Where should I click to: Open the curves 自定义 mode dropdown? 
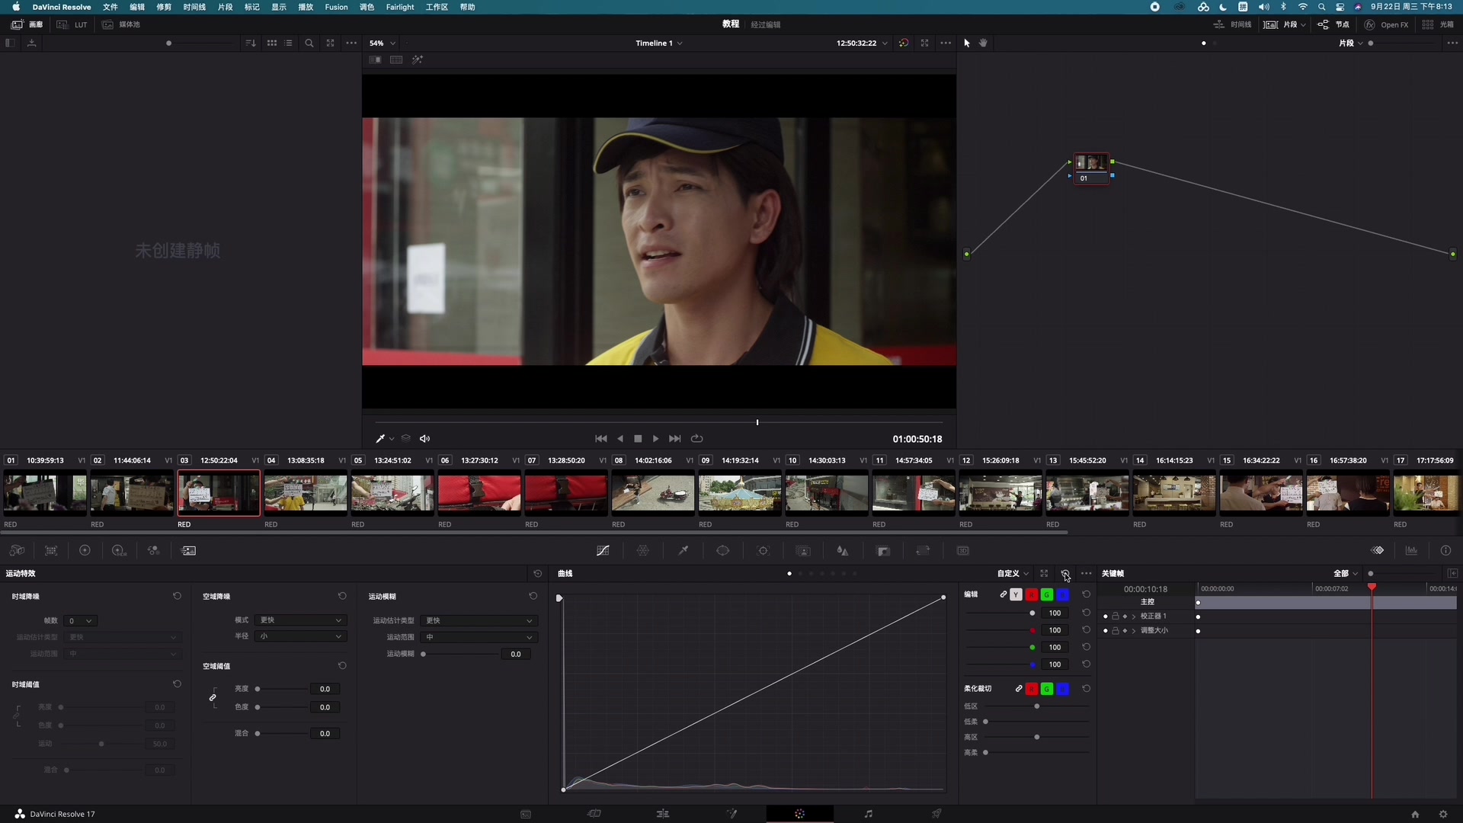tap(1013, 574)
